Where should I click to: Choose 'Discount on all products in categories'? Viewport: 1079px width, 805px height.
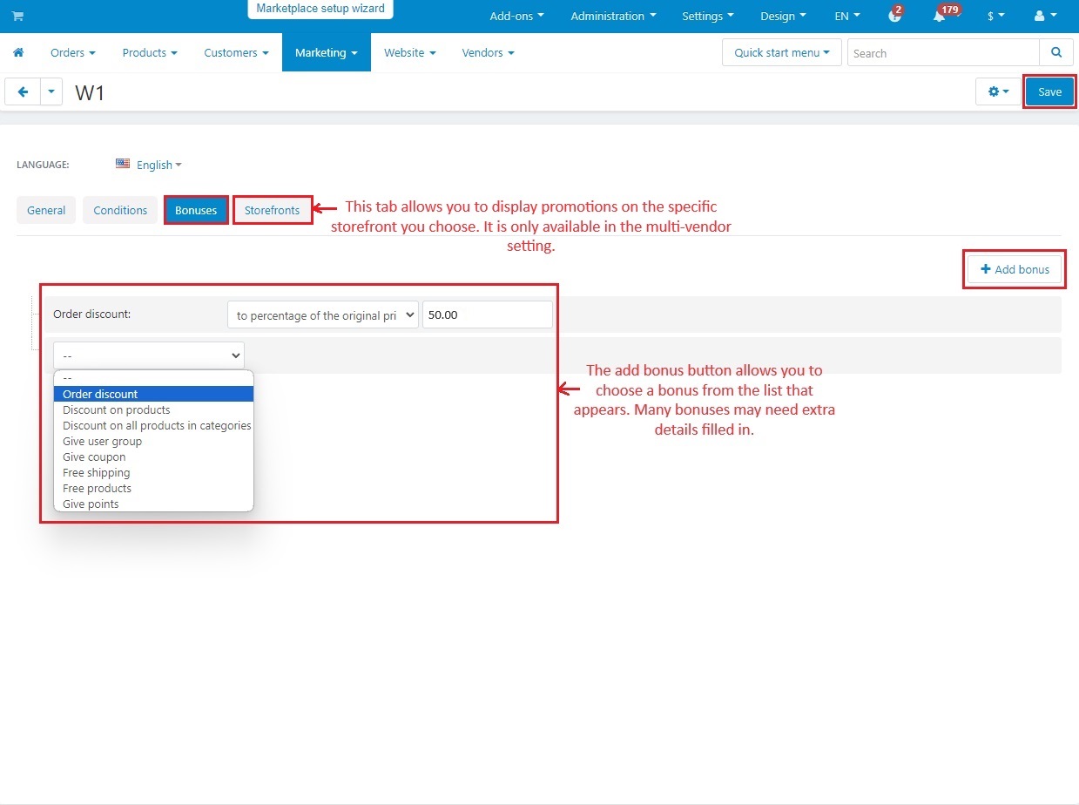tap(153, 425)
